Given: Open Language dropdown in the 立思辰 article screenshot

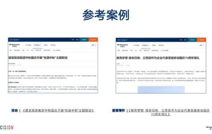Looking at the screenshot, I should click(123, 40).
